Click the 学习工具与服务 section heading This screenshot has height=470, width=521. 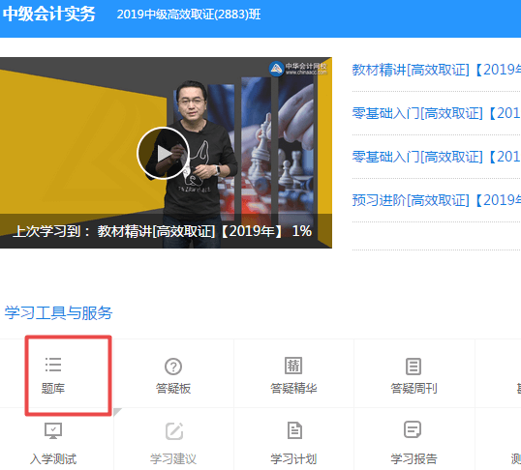(x=58, y=313)
